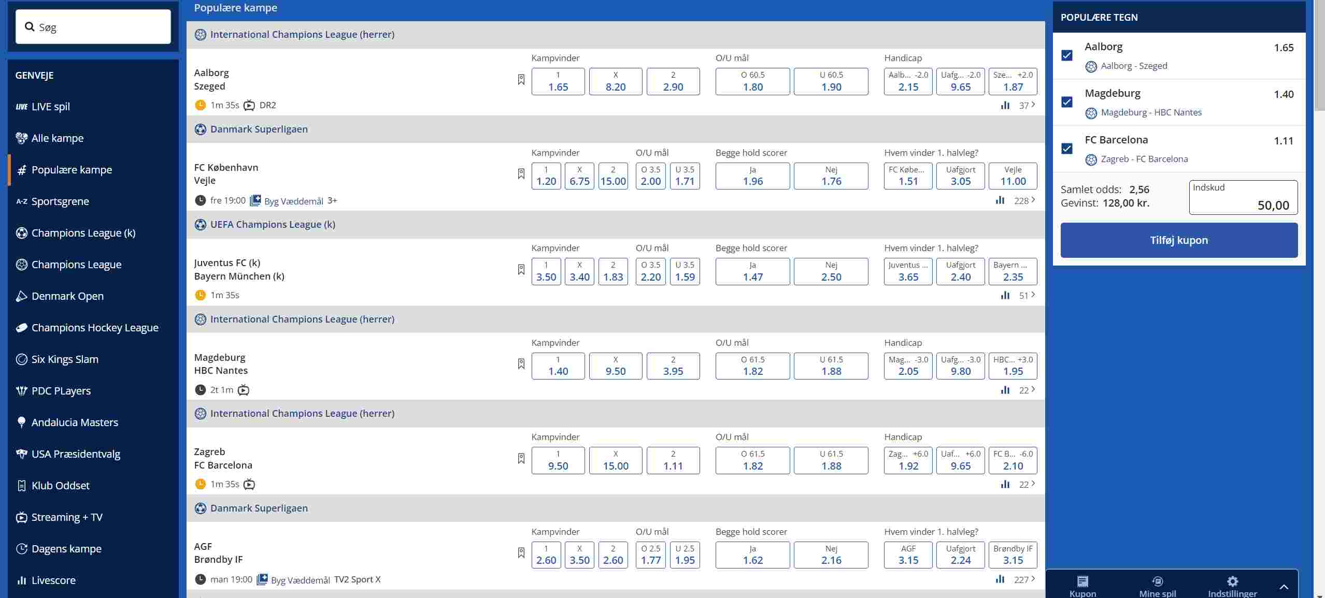
Task: Bookmark the Zagreb vs FC Barcelona match
Action: pos(521,458)
